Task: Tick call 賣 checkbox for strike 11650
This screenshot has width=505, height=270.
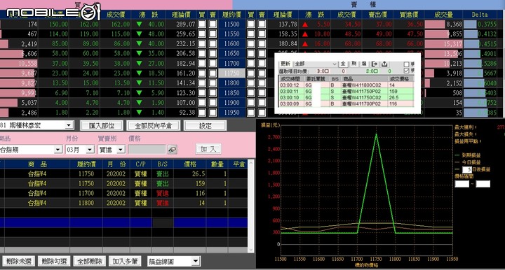Action: pyautogui.click(x=213, y=53)
